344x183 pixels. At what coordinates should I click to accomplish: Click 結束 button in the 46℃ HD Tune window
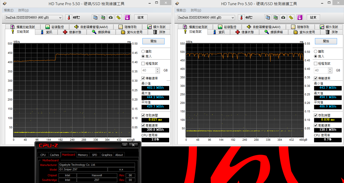(x=313, y=18)
